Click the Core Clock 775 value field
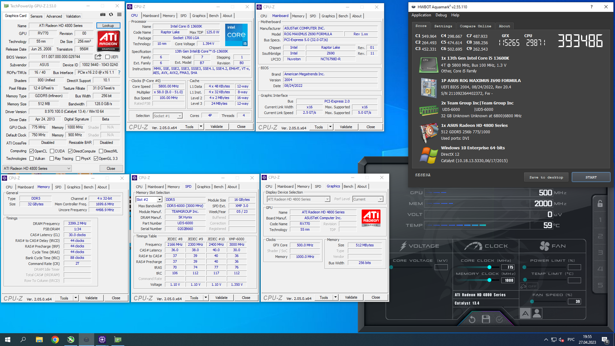Viewport: 615px width, 346px height. click(x=508, y=267)
